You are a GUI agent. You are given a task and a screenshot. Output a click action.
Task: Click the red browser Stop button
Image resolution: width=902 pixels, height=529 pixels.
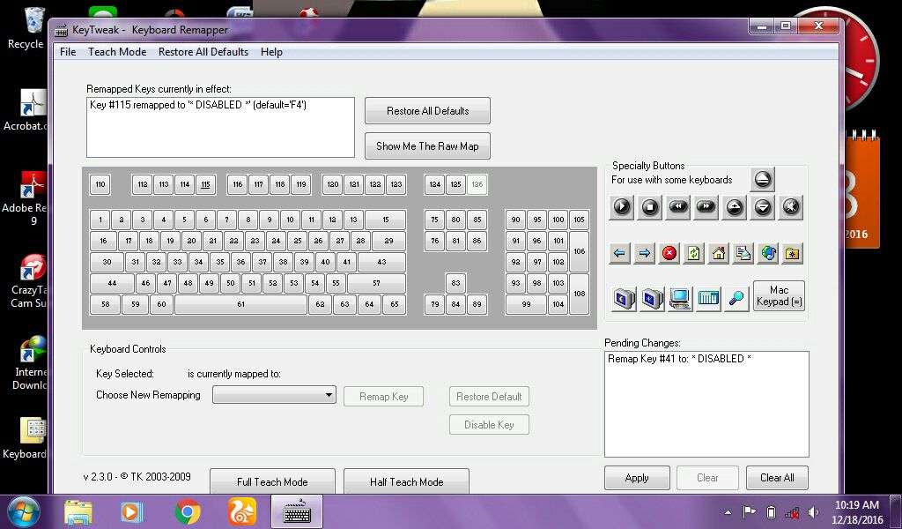click(669, 253)
